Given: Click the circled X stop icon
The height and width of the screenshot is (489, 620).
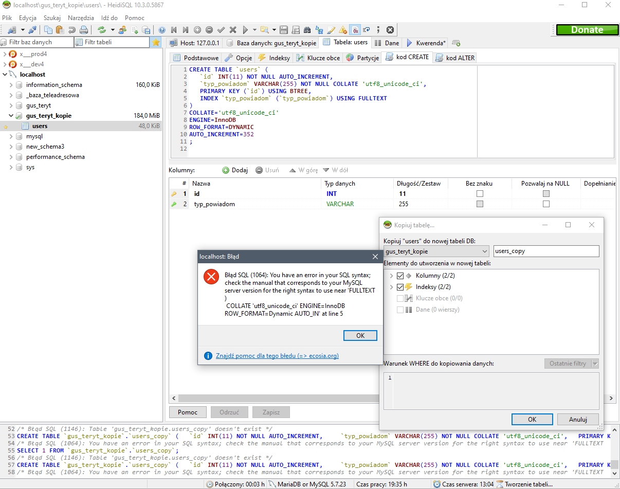Looking at the screenshot, I should (390, 30).
